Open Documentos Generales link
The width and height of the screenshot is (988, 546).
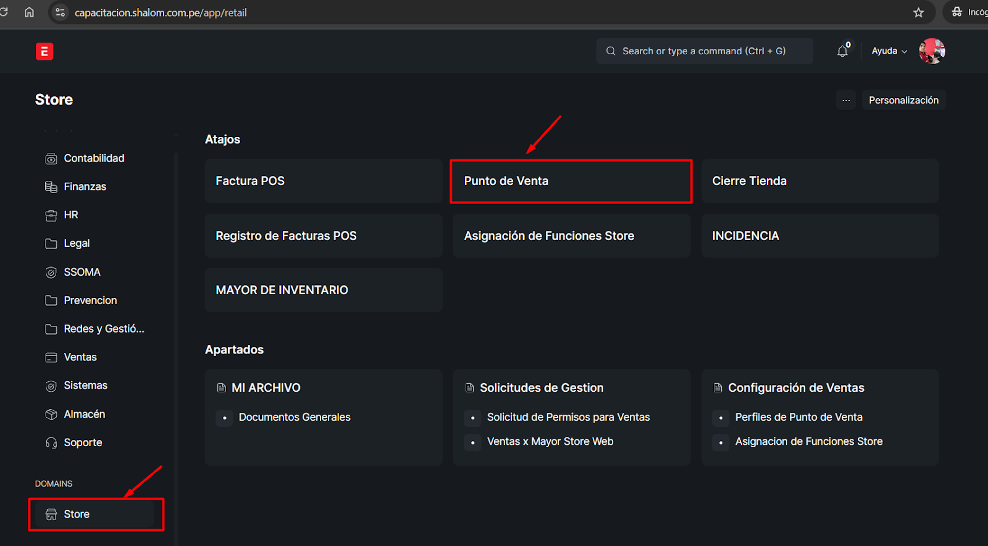tap(295, 418)
